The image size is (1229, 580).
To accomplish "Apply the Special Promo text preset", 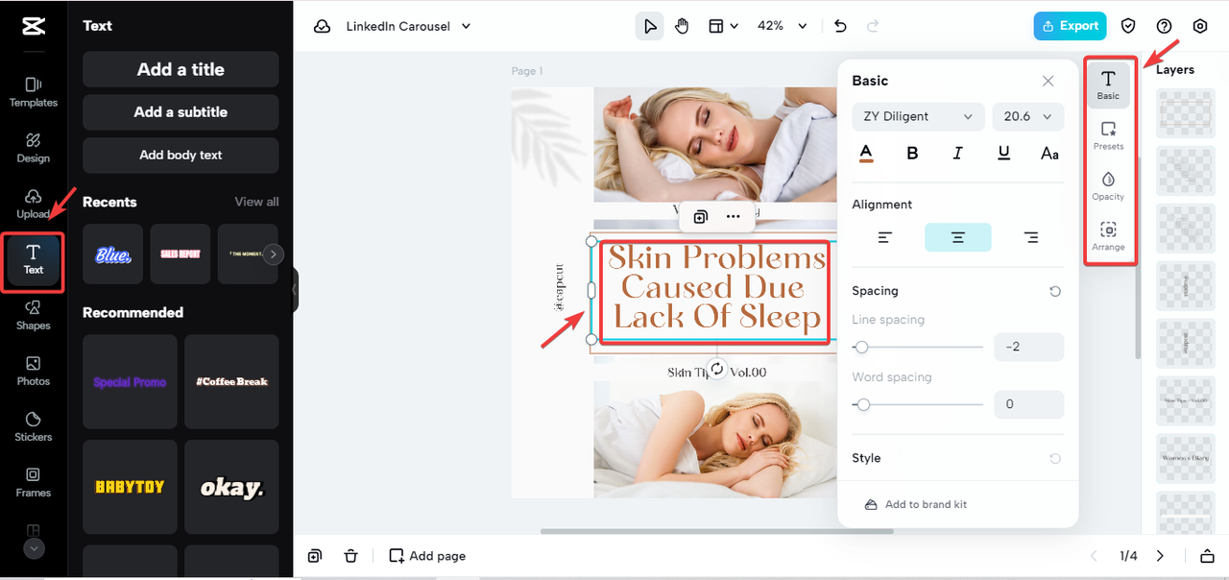I will click(x=130, y=381).
